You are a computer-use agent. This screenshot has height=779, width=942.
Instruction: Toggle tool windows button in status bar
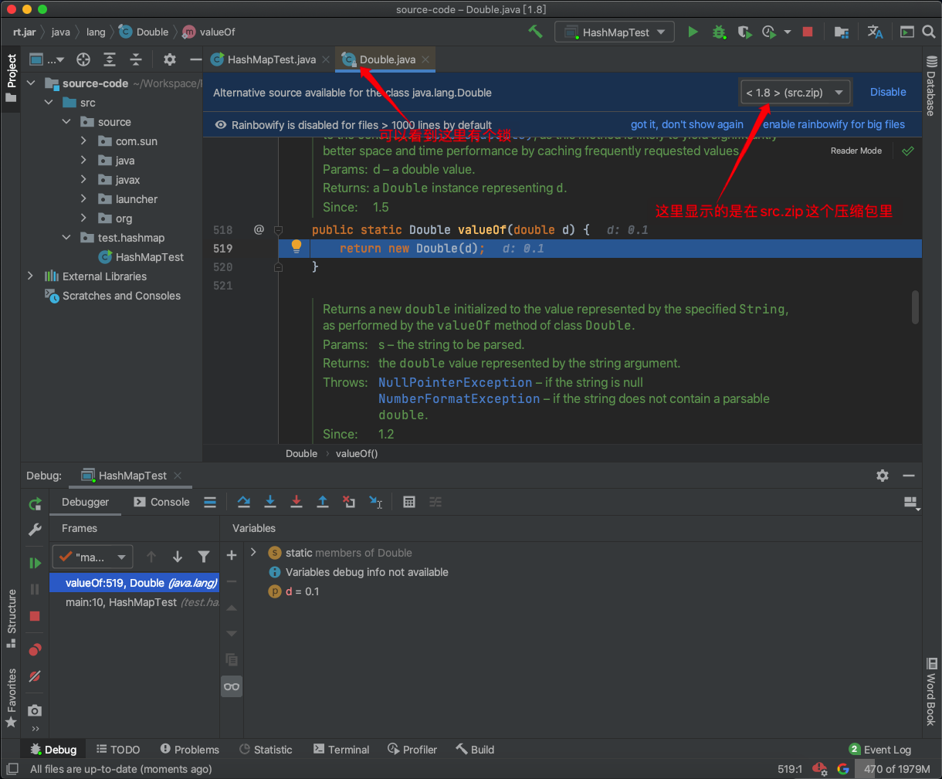click(12, 769)
